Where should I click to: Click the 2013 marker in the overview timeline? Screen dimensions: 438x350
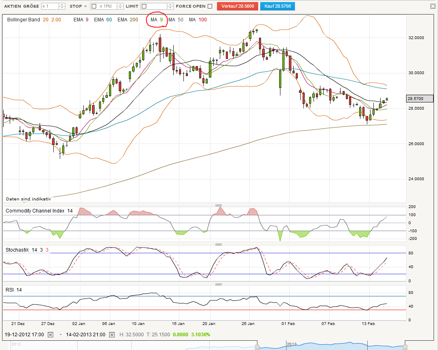click(291, 344)
